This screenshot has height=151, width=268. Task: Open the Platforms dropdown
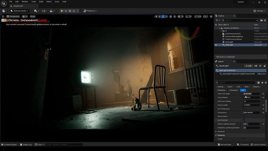pyautogui.click(x=90, y=11)
